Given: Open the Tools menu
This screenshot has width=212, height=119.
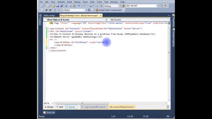Looking at the screenshot, I should [99, 2].
